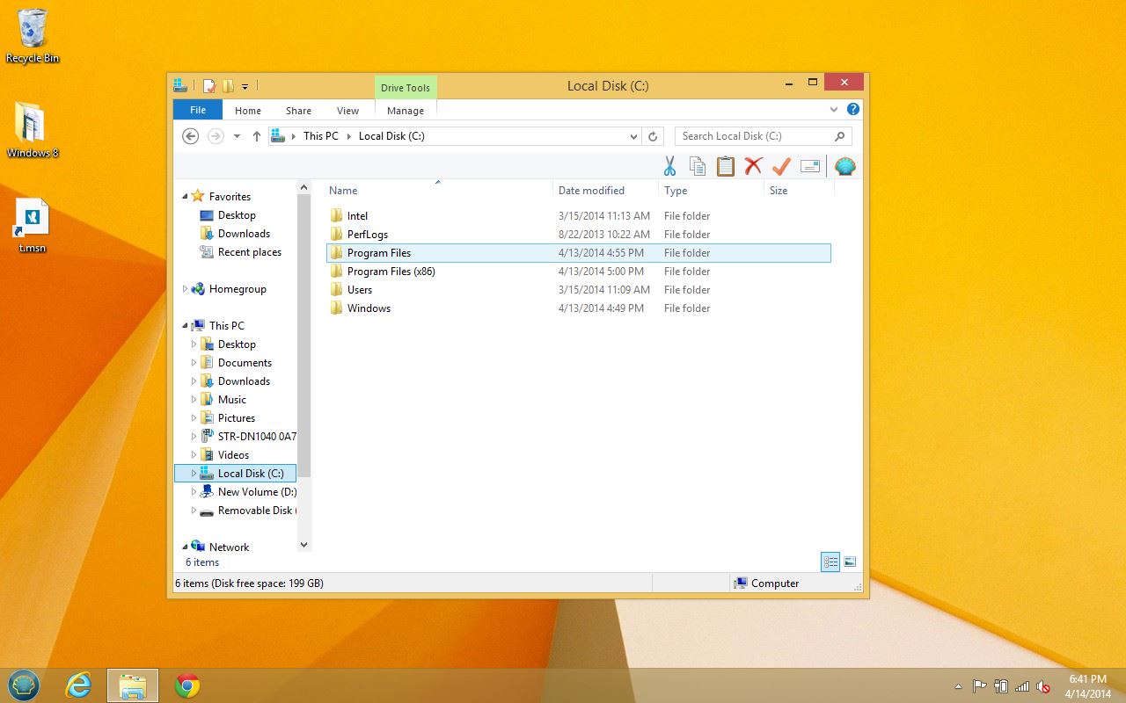Click the clock showing 6:41 PM
This screenshot has width=1126, height=703.
(1088, 679)
